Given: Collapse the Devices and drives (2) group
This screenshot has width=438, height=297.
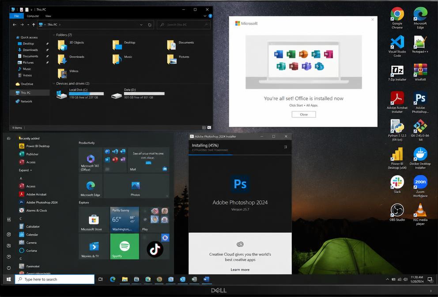Looking at the screenshot, I should 54,84.
